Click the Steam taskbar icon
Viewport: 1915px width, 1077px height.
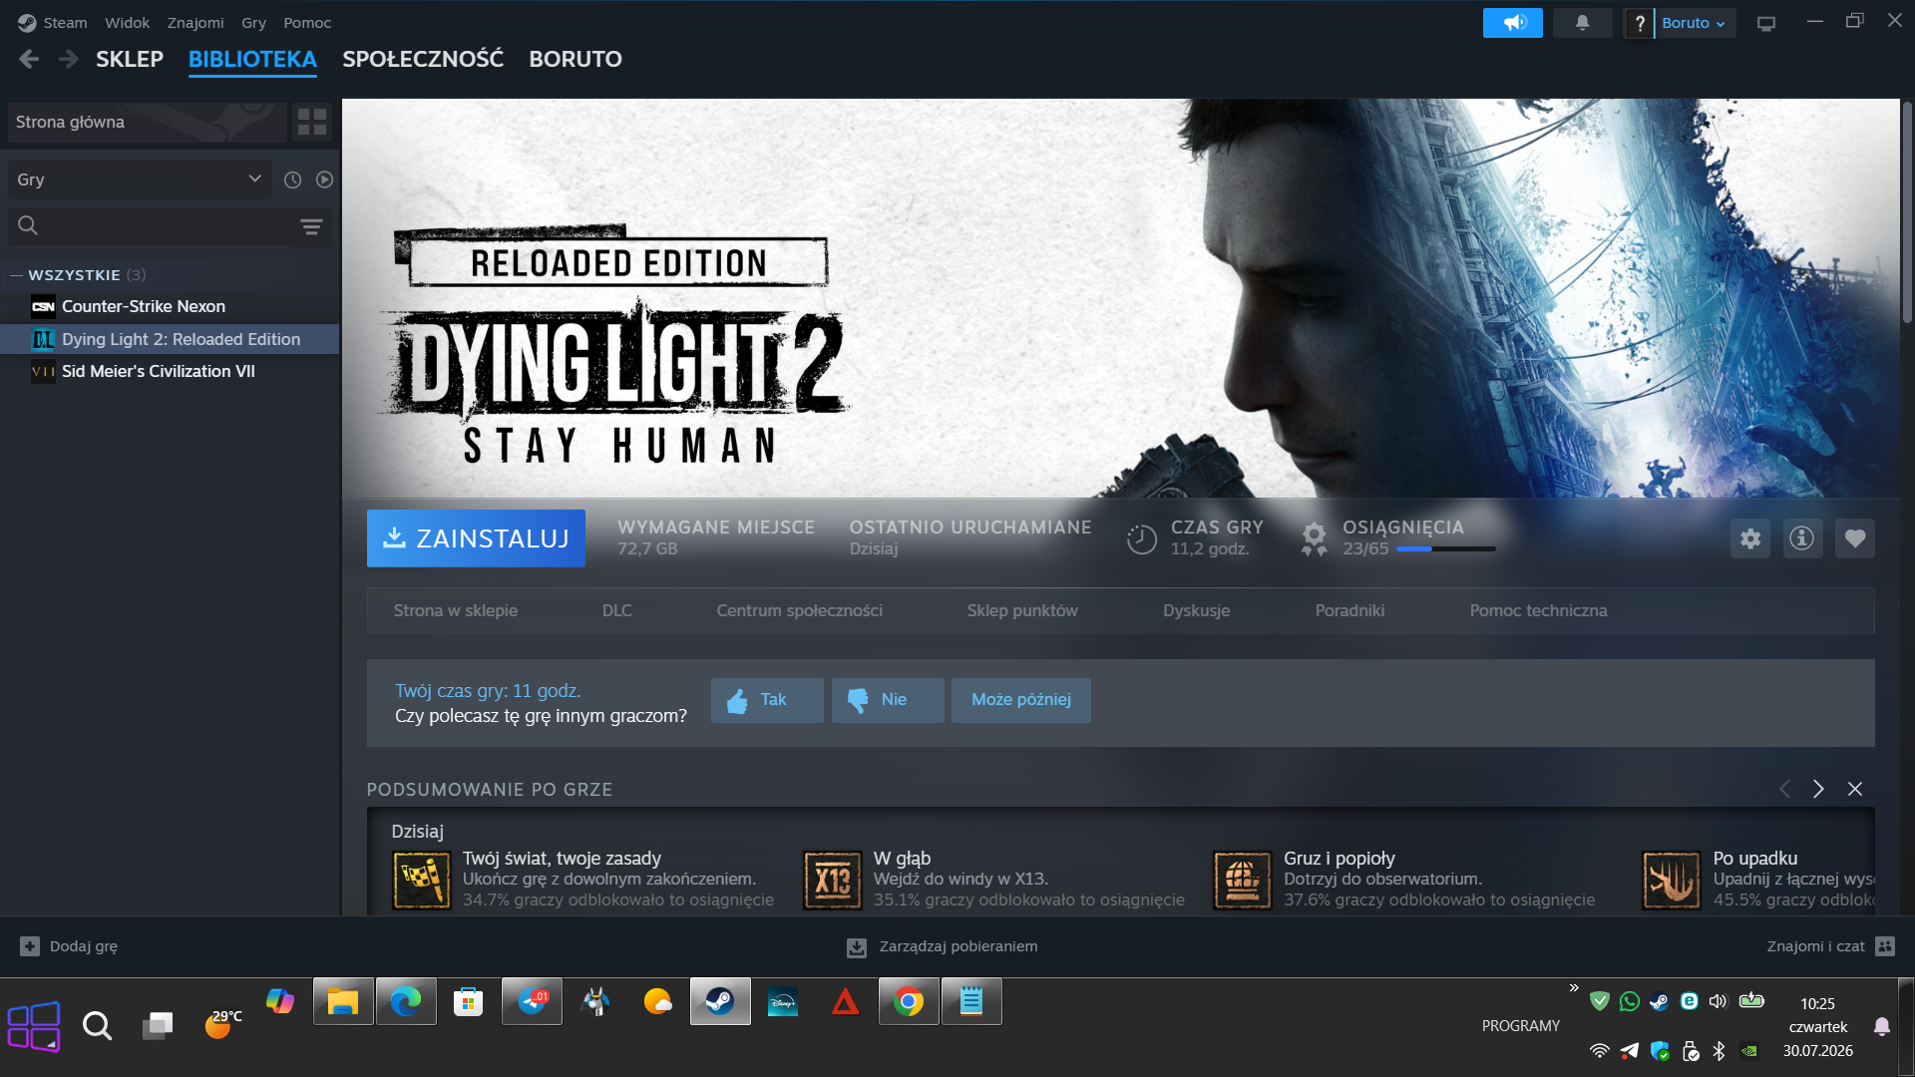pyautogui.click(x=720, y=1001)
